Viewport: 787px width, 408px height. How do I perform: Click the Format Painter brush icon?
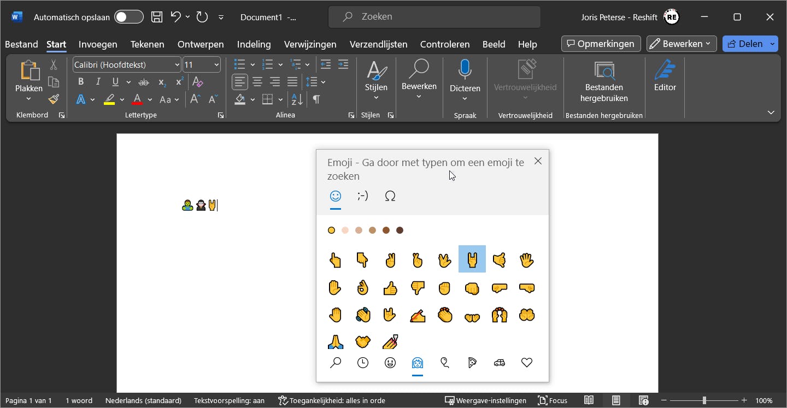click(54, 99)
